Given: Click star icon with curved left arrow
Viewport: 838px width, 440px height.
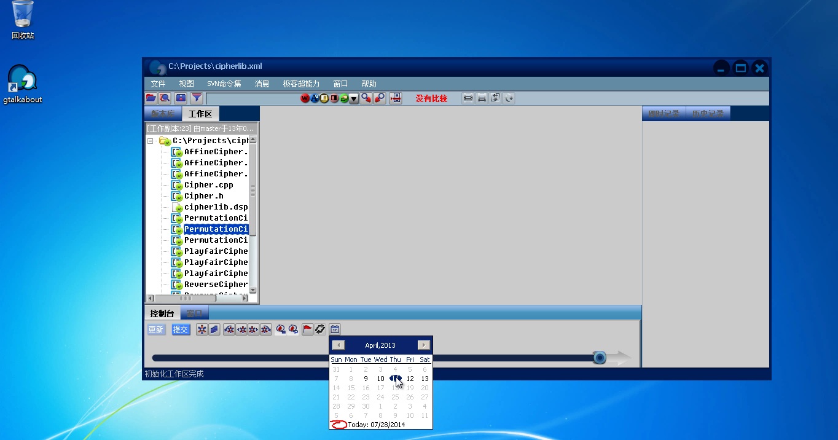Looking at the screenshot, I should pyautogui.click(x=229, y=329).
